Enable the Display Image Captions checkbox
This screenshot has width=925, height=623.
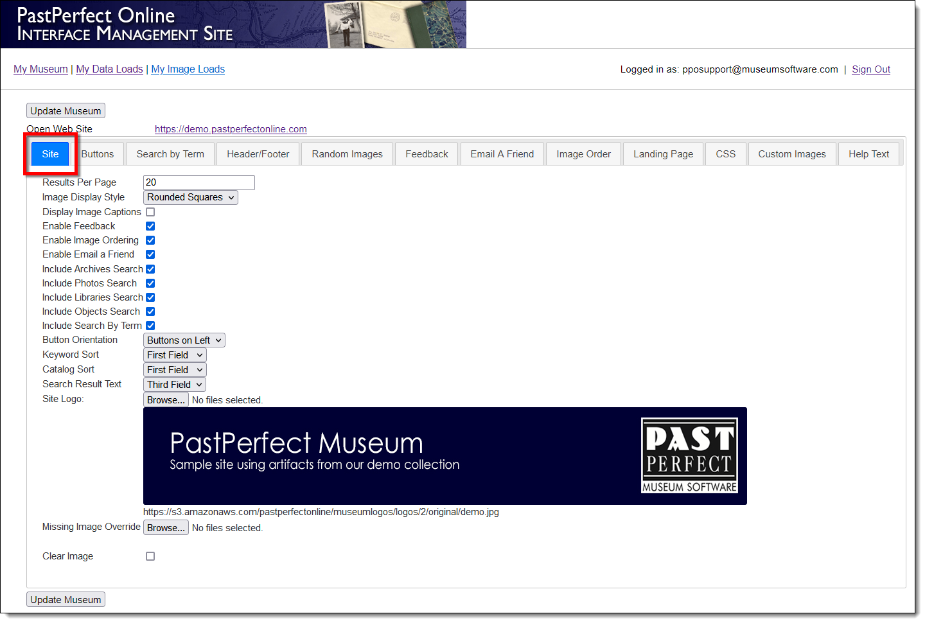pyautogui.click(x=150, y=212)
